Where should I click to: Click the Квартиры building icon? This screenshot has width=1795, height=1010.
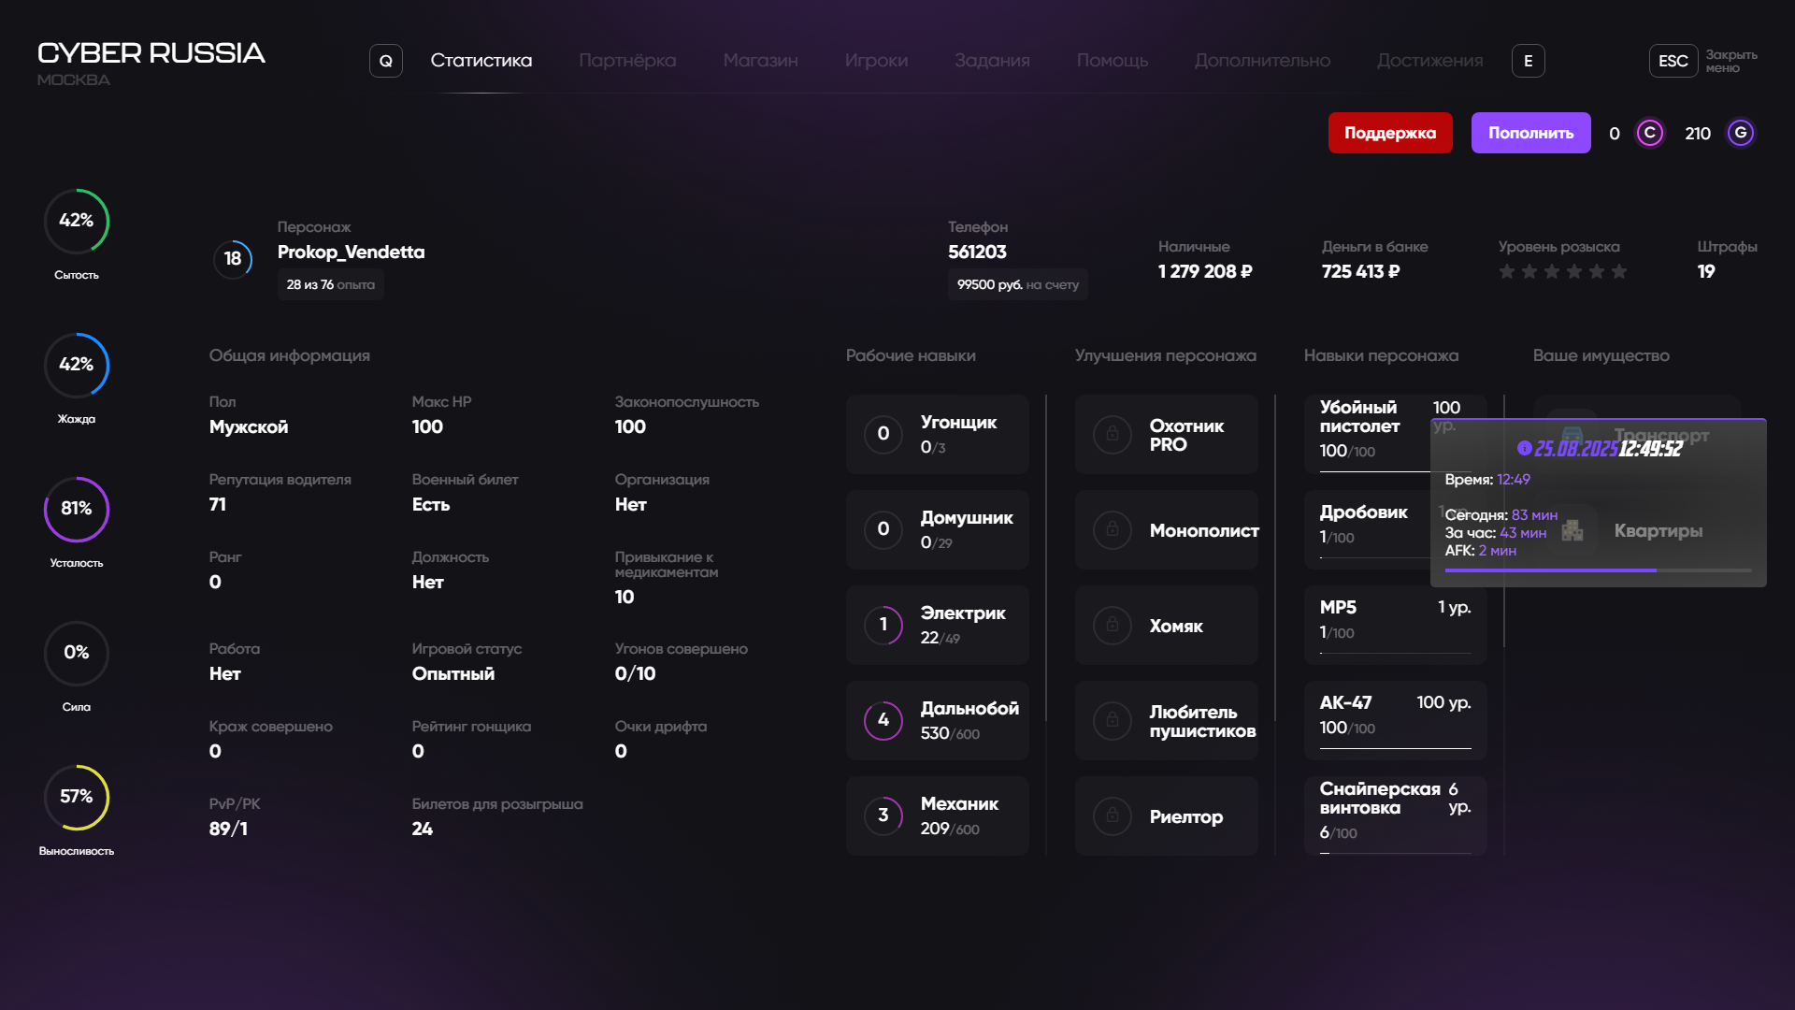tap(1572, 530)
